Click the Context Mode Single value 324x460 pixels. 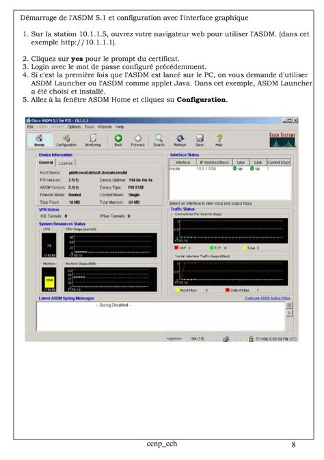tap(134, 195)
